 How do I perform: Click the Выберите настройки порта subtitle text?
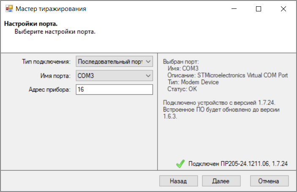(55, 32)
